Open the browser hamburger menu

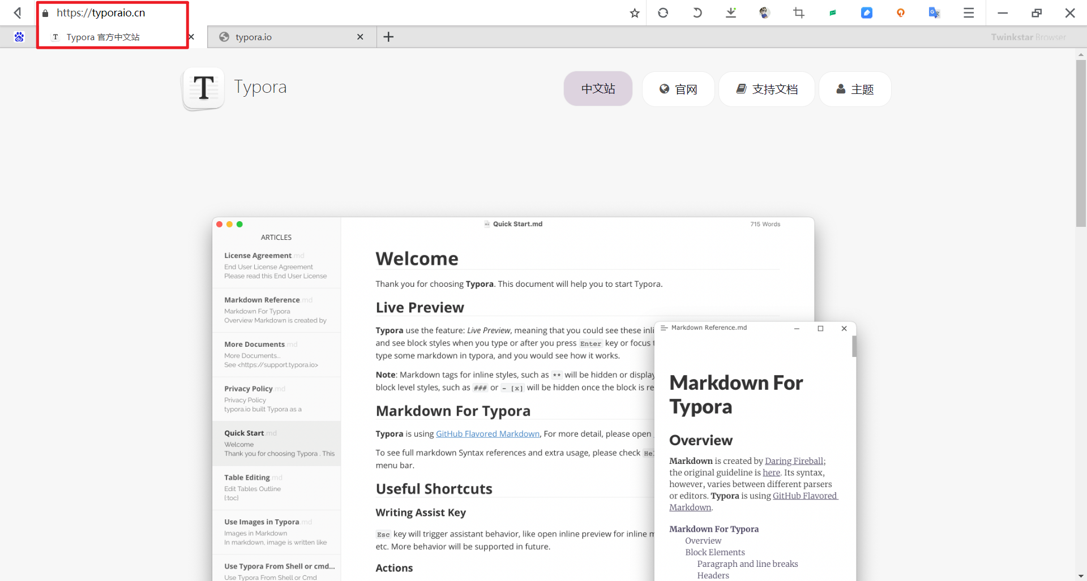click(969, 12)
